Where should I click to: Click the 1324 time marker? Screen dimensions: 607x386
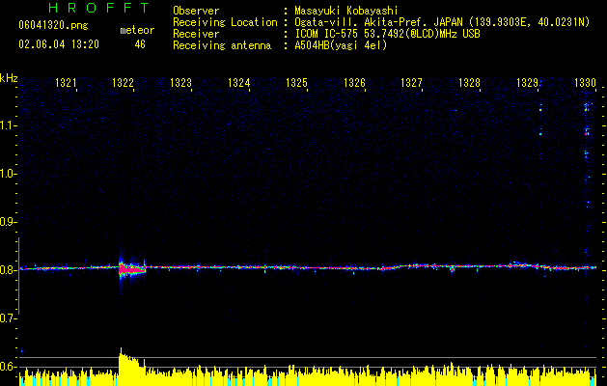(x=239, y=83)
